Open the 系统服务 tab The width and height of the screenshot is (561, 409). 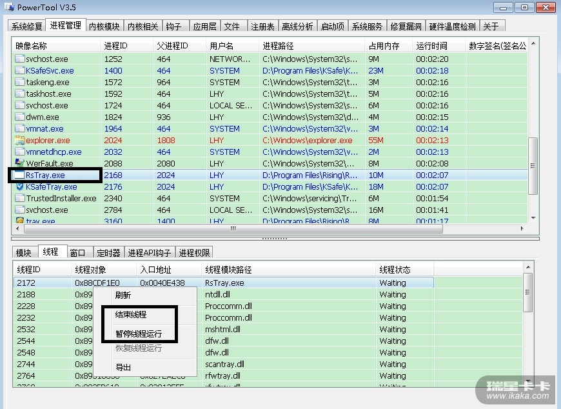367,26
